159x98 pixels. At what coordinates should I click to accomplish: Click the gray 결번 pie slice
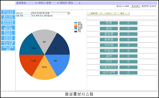pos(44,41)
